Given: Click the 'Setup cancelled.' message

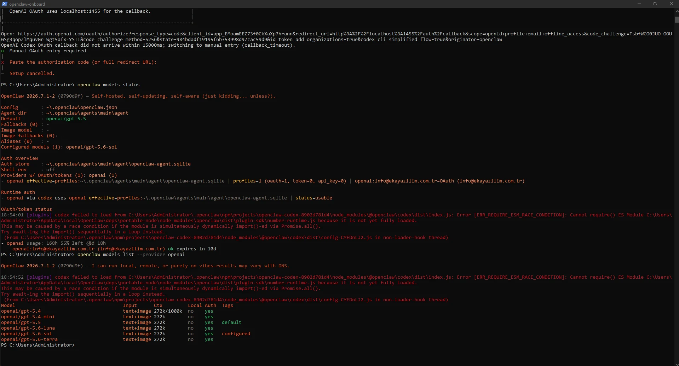Looking at the screenshot, I should point(32,74).
